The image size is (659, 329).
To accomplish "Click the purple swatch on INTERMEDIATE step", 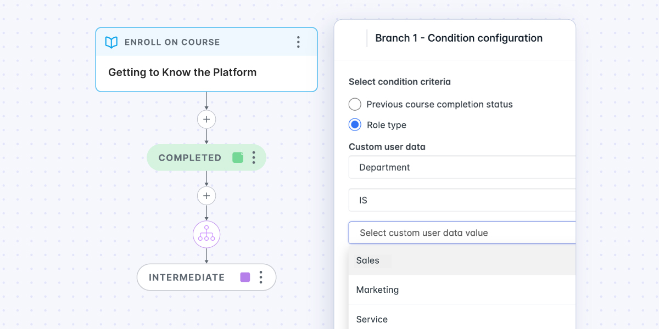I will 244,277.
